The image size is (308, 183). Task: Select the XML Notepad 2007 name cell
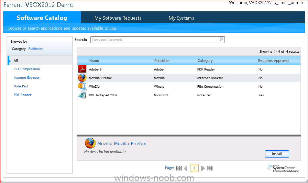[x=103, y=95]
